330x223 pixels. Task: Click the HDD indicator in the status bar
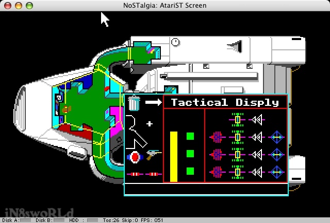84,220
